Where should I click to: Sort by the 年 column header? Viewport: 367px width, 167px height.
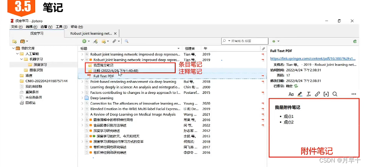point(231,49)
